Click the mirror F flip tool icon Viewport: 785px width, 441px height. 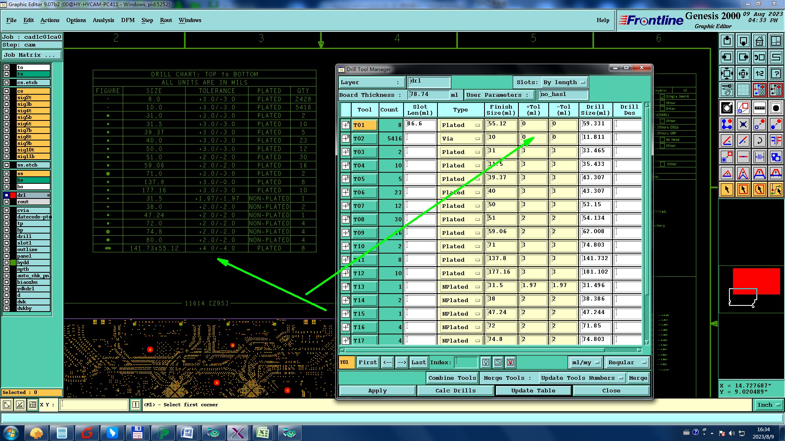[776, 140]
